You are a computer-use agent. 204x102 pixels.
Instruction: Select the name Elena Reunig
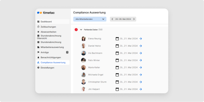point(95,39)
